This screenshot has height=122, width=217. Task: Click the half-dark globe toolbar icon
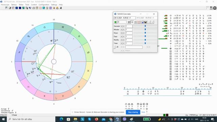(x=10, y=8)
